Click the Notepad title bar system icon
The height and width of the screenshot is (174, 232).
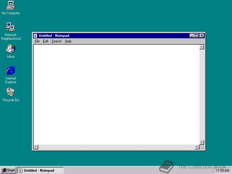coord(35,36)
